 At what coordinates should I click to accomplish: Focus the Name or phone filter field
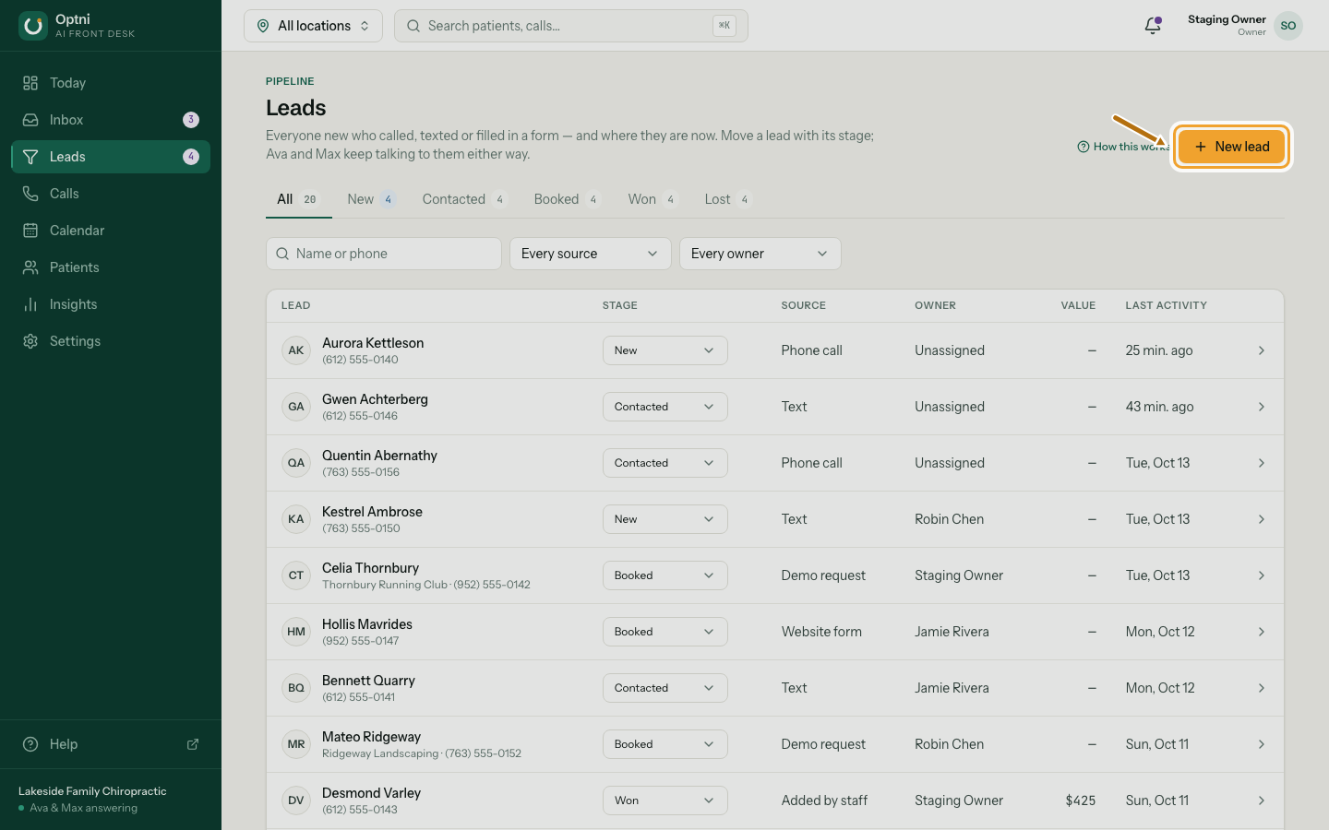click(x=383, y=254)
